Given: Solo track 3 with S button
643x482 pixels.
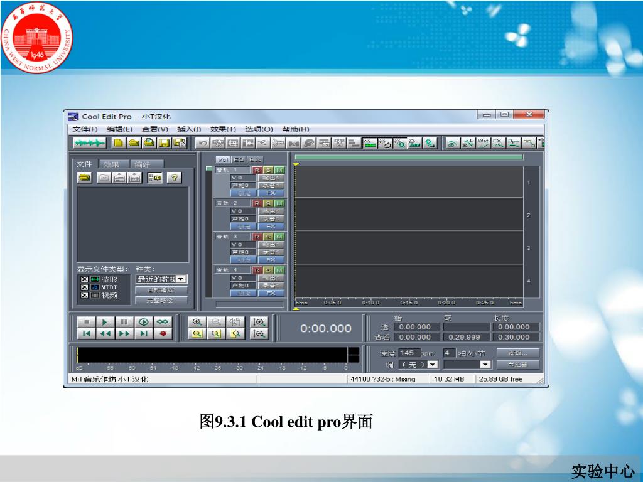Looking at the screenshot, I should [x=268, y=237].
